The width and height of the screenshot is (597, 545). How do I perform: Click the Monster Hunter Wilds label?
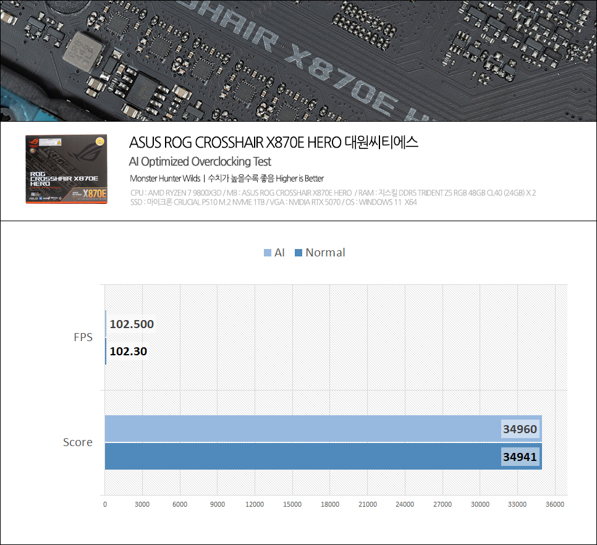point(165,179)
